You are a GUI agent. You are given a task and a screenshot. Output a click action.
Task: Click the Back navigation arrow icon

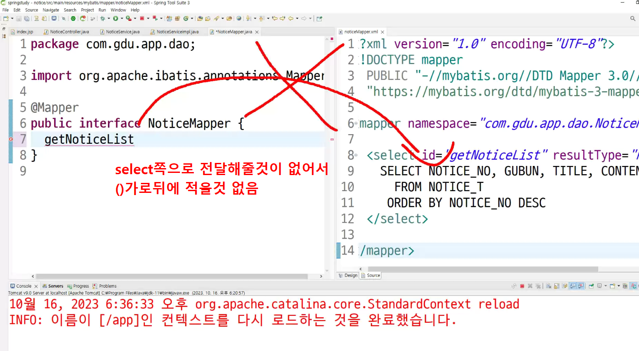click(291, 19)
